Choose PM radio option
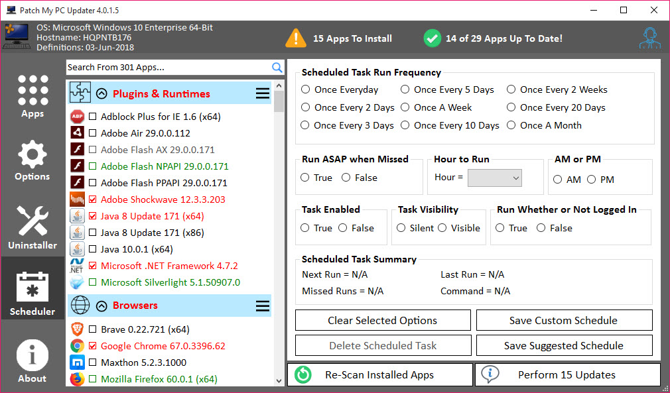 pos(591,180)
